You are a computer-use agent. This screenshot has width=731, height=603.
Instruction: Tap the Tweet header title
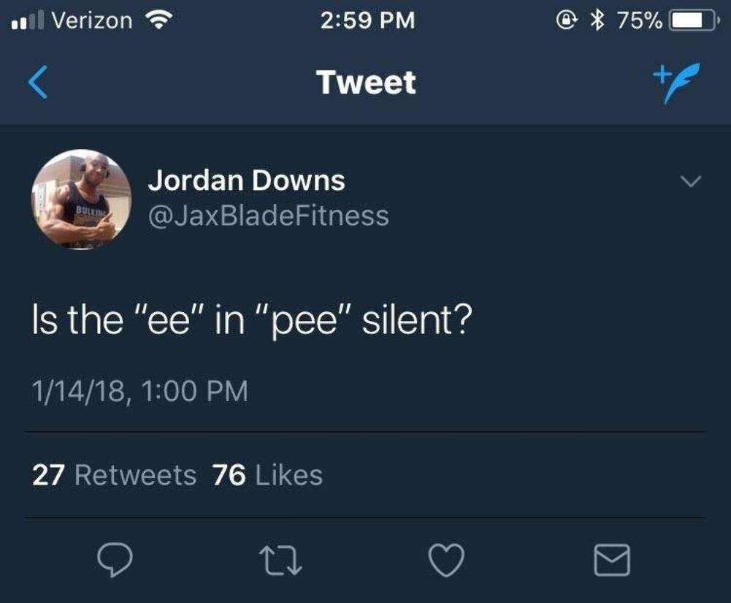[x=366, y=83]
